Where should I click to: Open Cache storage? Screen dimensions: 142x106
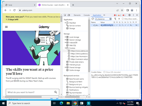[74, 70]
